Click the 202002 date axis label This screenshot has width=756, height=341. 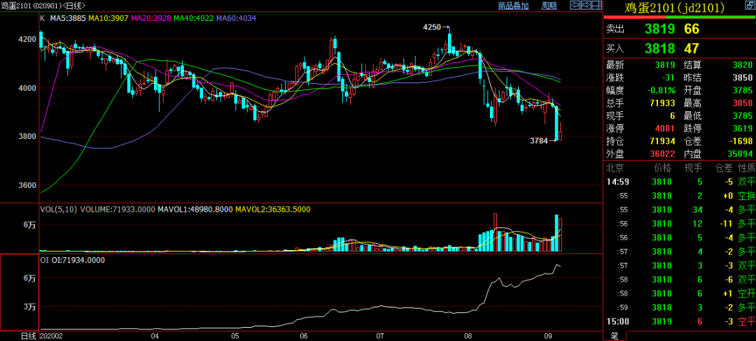click(x=50, y=335)
